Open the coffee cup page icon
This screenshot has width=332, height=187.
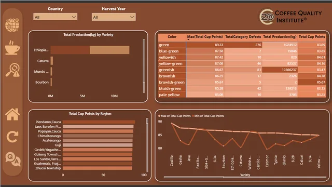coord(12,47)
